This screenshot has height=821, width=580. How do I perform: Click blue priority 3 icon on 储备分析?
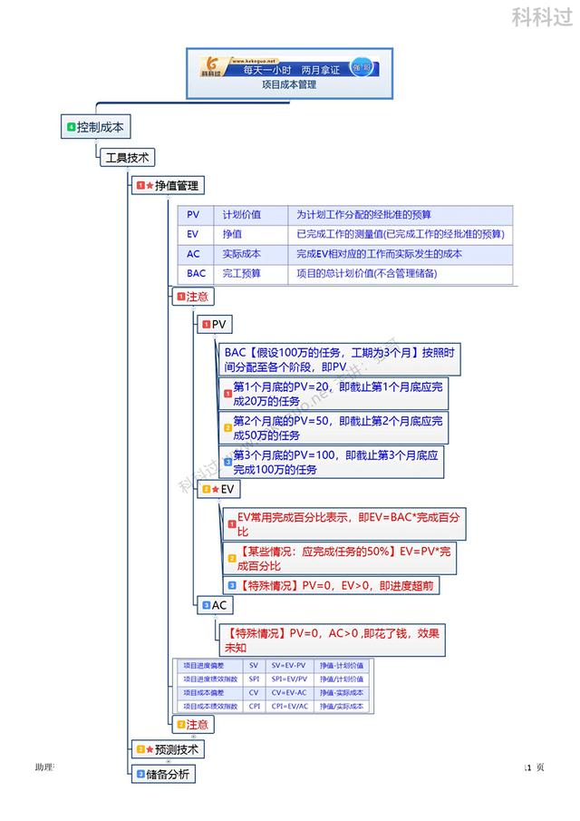coord(140,774)
